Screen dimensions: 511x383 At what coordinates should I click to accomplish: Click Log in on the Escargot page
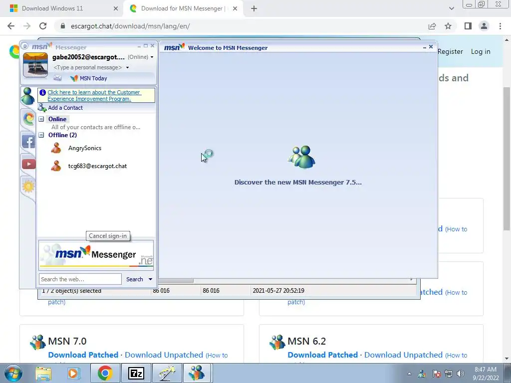(x=481, y=51)
